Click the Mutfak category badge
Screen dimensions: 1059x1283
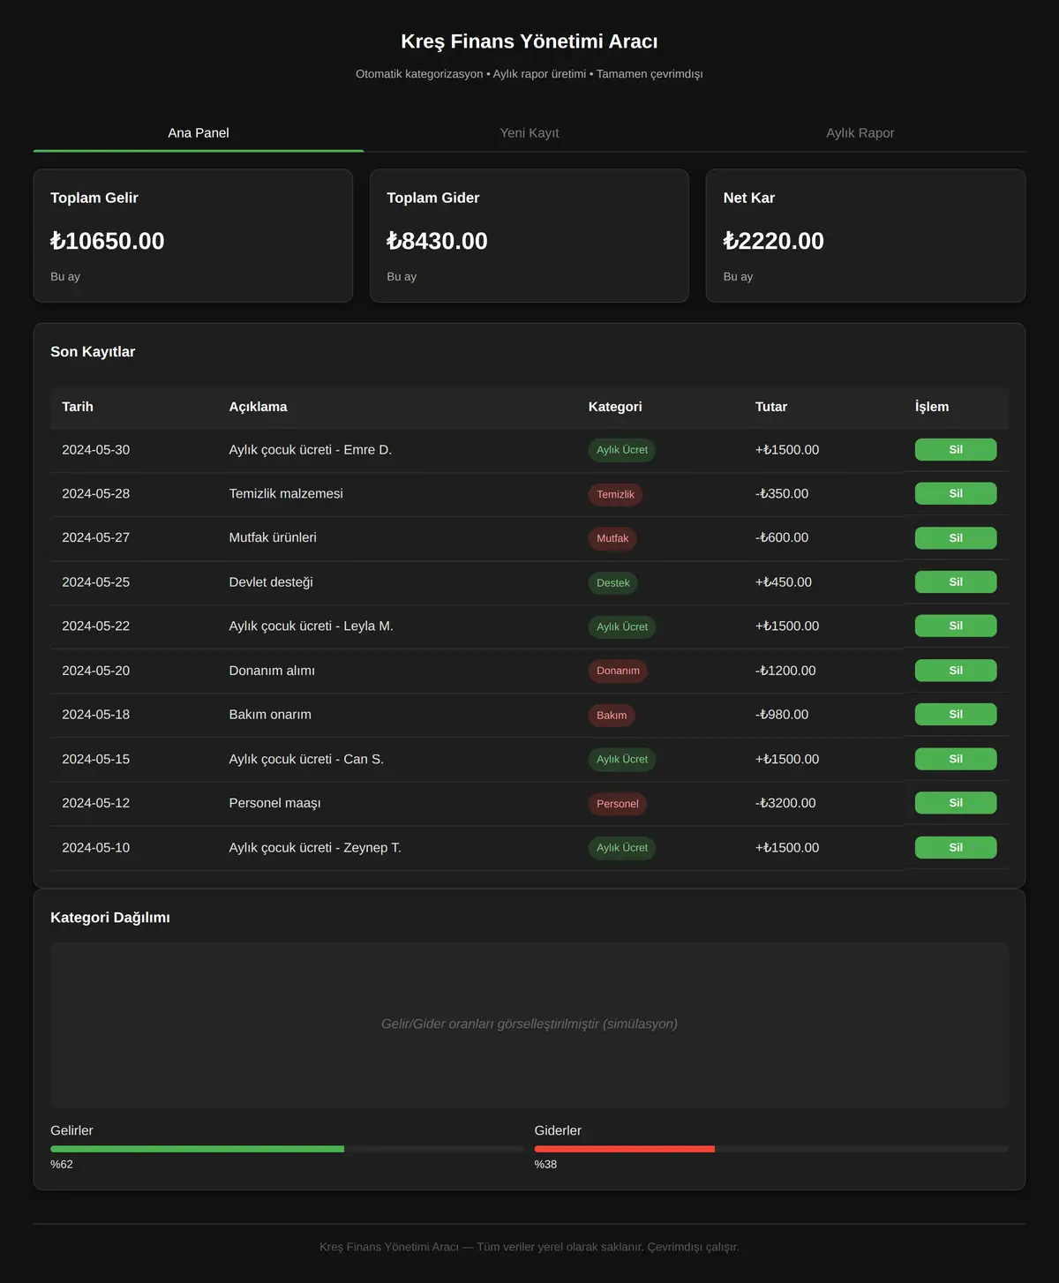612,538
